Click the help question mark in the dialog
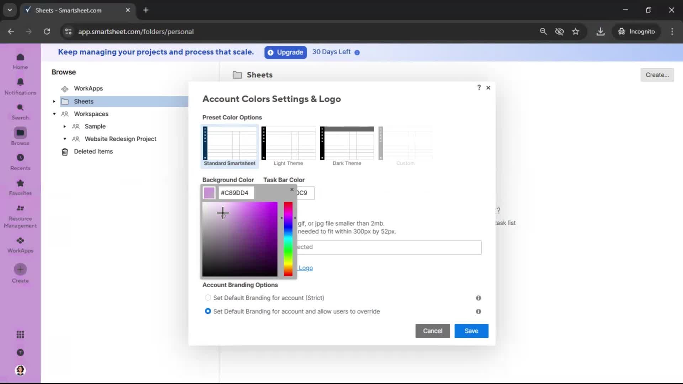Viewport: 683px width, 384px height. (x=478, y=87)
